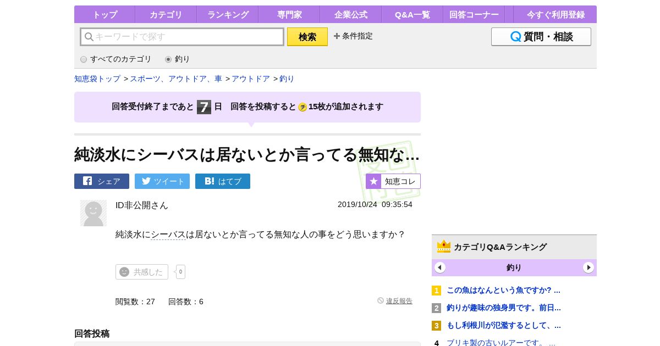Screen dimensions: 660x346
Task: Open ranking 1 この魚はなんという魚ですか
Action: 503,290
